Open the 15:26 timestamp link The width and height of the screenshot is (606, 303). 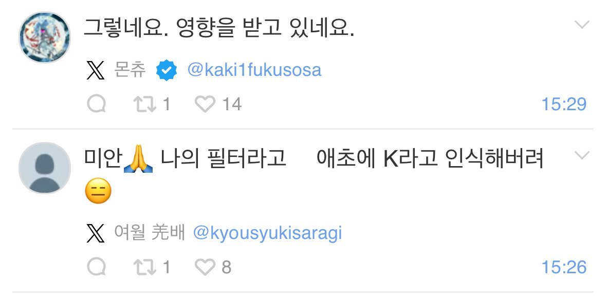[x=564, y=267]
